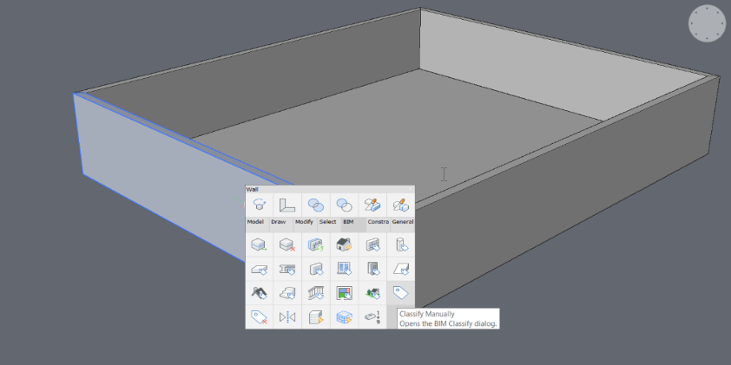
Task: Click the numbered block 1-9 icon
Action: coord(372,316)
